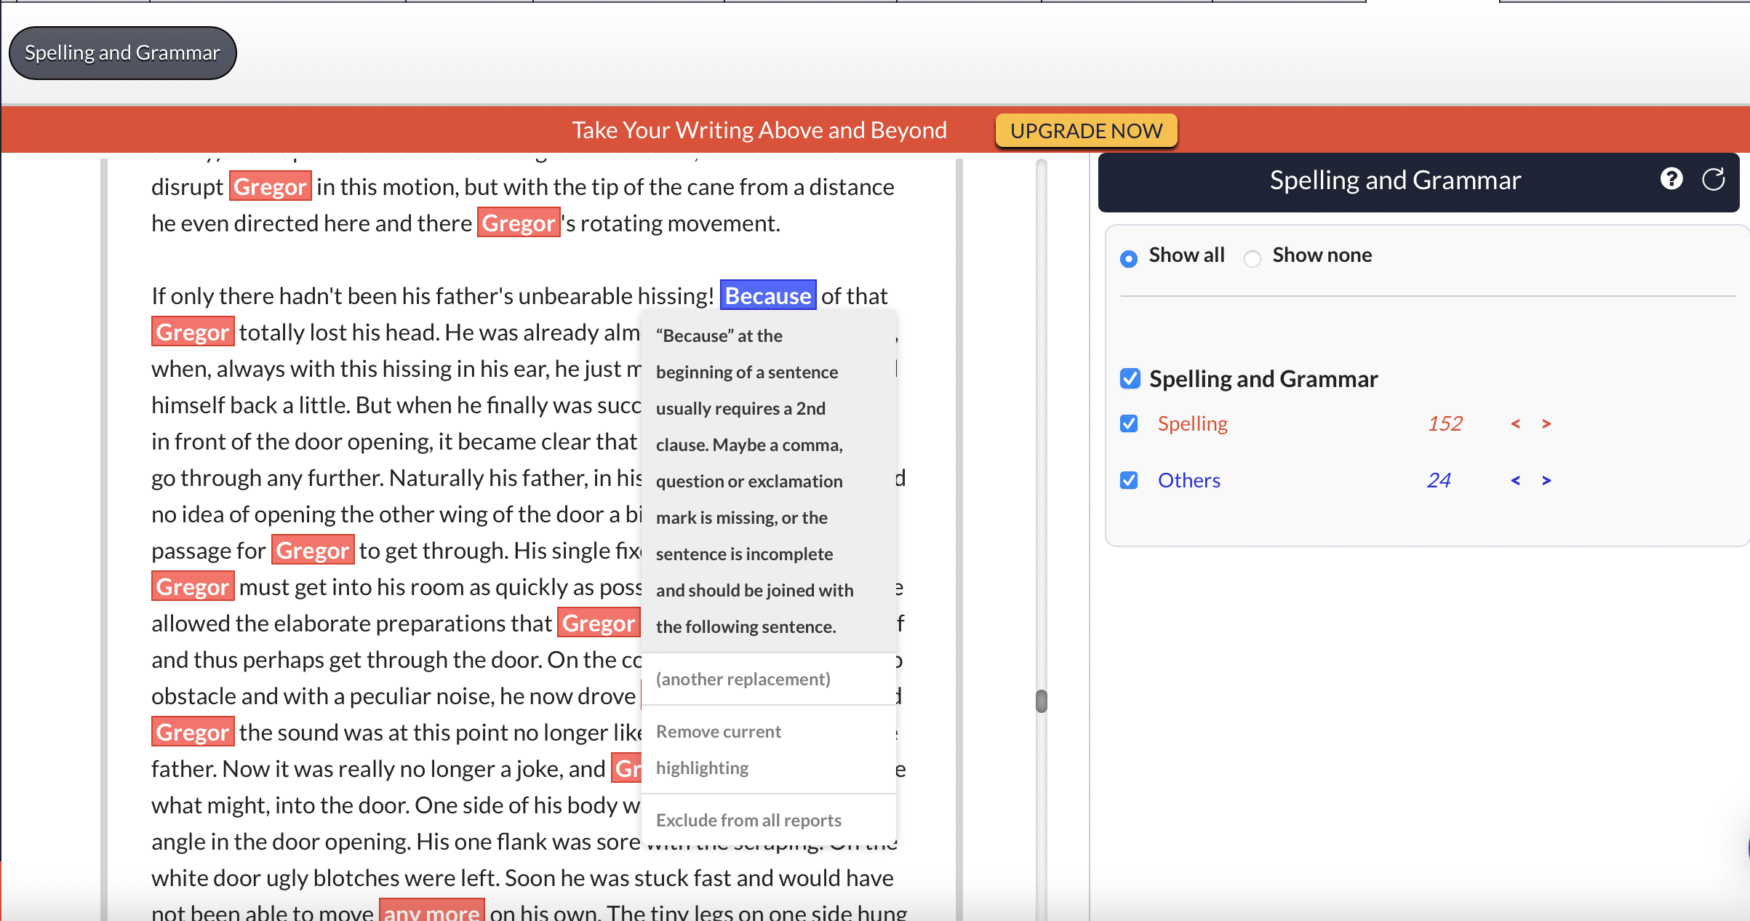Viewport: 1750px width, 921px height.
Task: Jump to next Spelling error using right arrow
Action: (x=1545, y=424)
